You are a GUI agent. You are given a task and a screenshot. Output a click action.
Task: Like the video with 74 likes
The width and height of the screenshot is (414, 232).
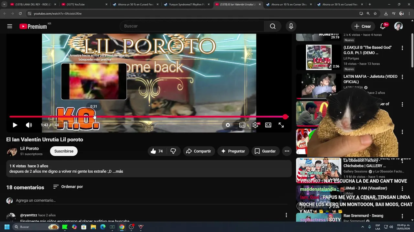157,151
